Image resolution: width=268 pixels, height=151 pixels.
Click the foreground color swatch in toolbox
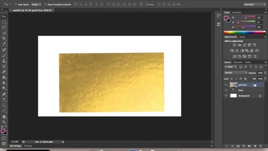3,130
